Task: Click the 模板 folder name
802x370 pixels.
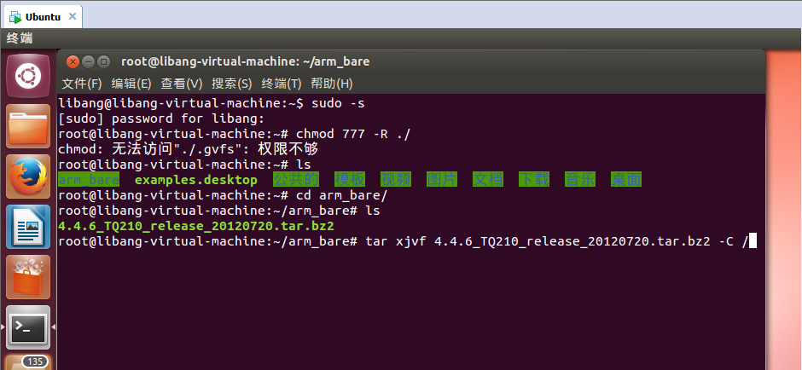Action: tap(350, 180)
